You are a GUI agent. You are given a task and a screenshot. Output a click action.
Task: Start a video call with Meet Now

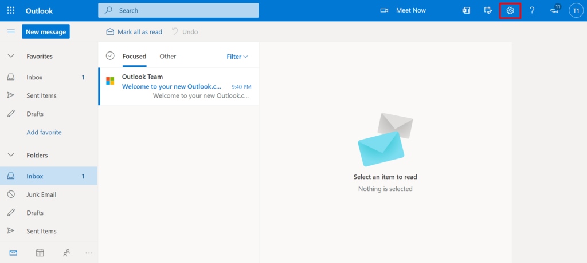tap(404, 10)
